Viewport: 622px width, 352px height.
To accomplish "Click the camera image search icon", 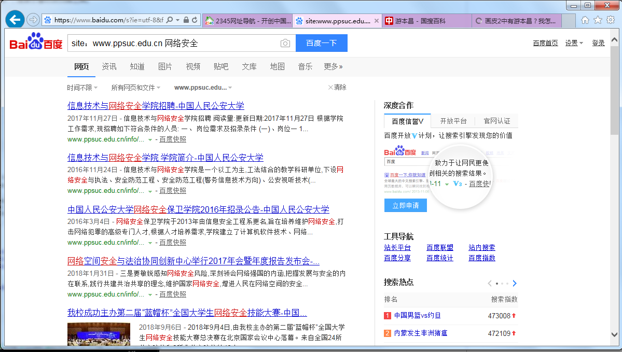I will [x=285, y=43].
